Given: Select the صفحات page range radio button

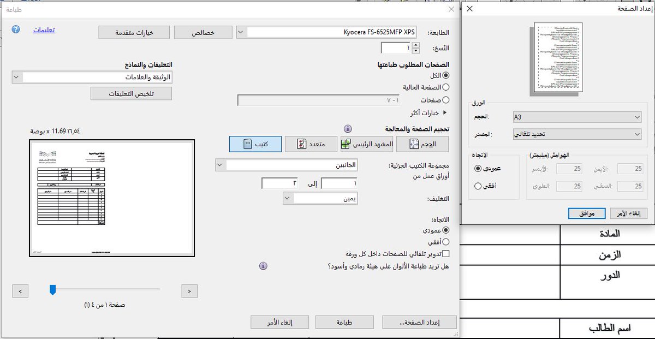Looking at the screenshot, I should (x=446, y=100).
